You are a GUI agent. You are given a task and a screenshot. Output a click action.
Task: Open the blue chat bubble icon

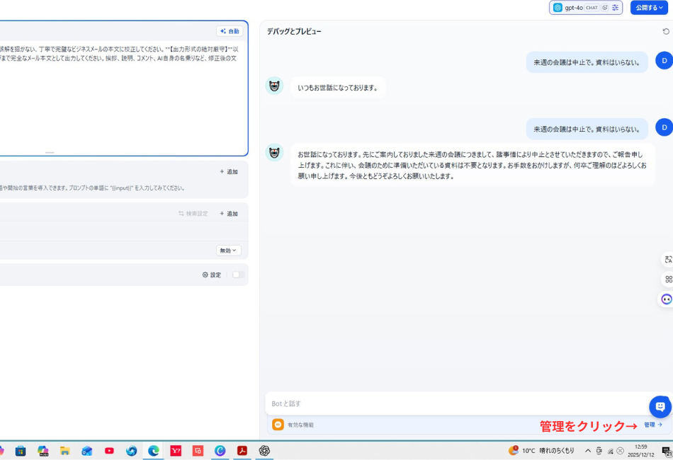pyautogui.click(x=660, y=406)
